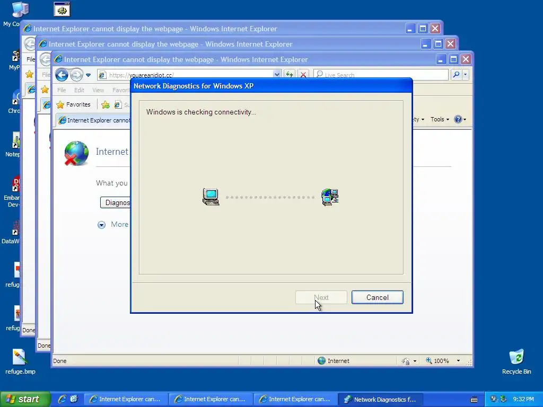Cancel the Network Diagnostics dialog
This screenshot has height=407, width=543.
tap(377, 297)
